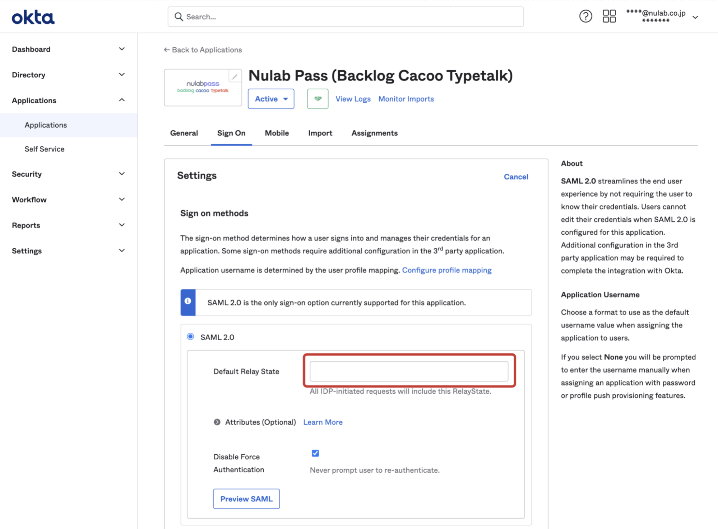Open View Logs link

353,99
